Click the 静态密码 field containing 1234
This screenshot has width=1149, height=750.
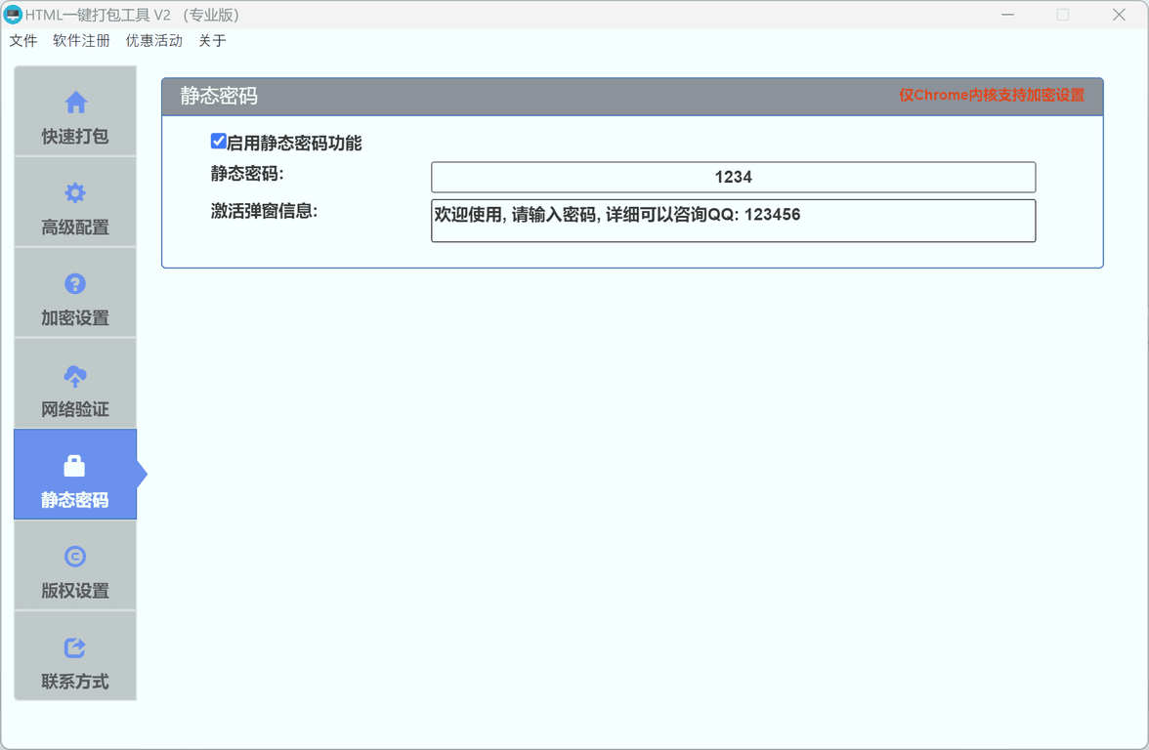(x=733, y=178)
